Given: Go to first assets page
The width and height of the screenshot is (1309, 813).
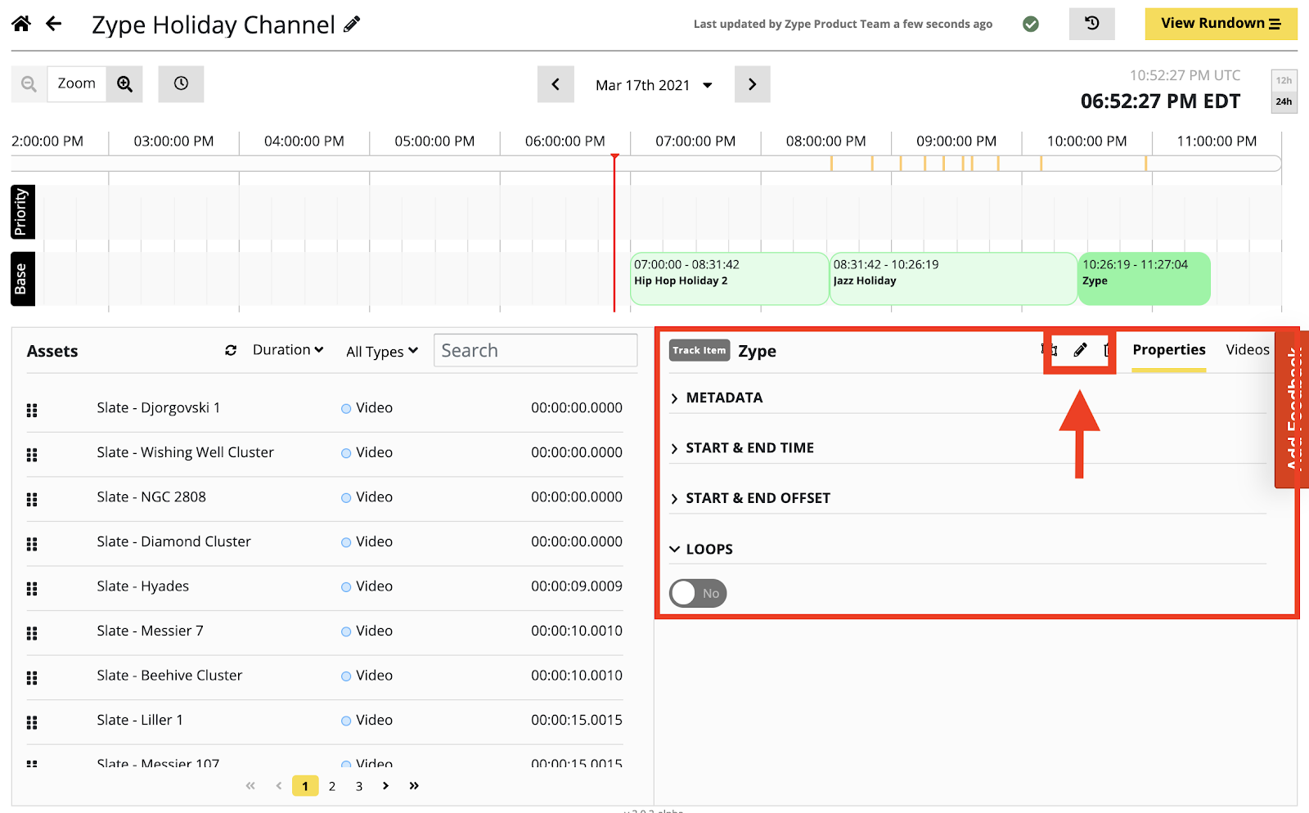Looking at the screenshot, I should pos(250,785).
